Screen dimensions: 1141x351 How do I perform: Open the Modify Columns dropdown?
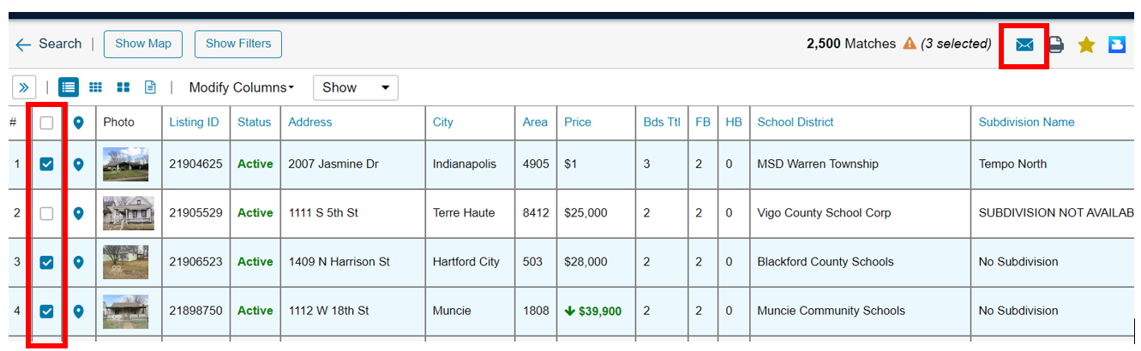[x=241, y=87]
